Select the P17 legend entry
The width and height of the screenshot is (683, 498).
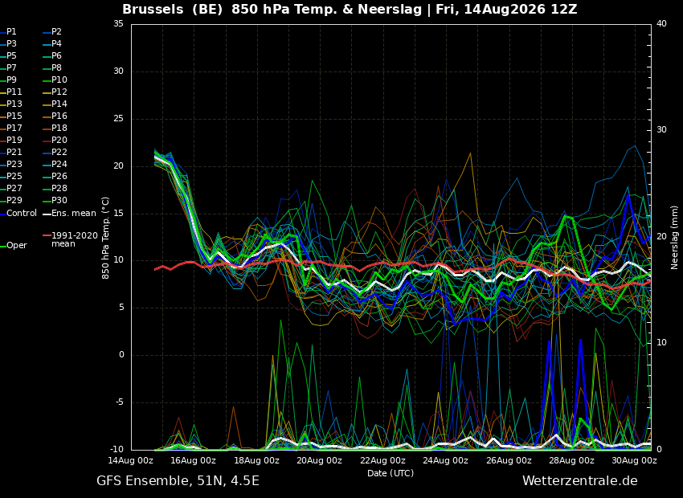click(11, 128)
